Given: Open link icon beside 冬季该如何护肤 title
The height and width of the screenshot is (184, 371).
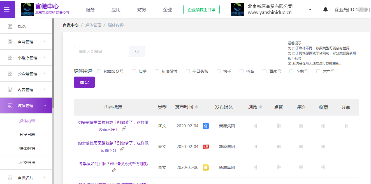Looking at the screenshot, I should [x=114, y=170].
